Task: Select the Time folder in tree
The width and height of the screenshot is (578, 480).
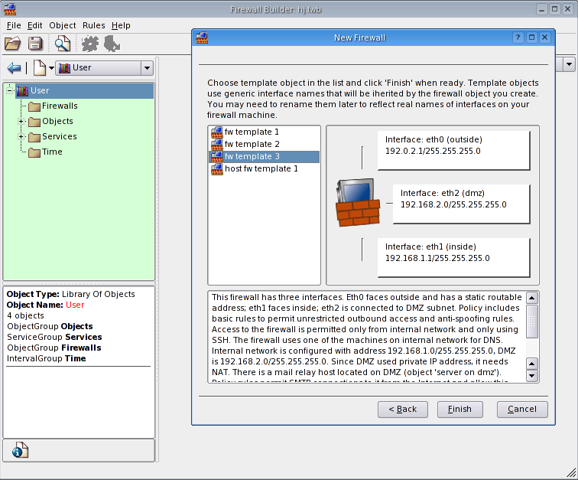Action: click(x=52, y=152)
